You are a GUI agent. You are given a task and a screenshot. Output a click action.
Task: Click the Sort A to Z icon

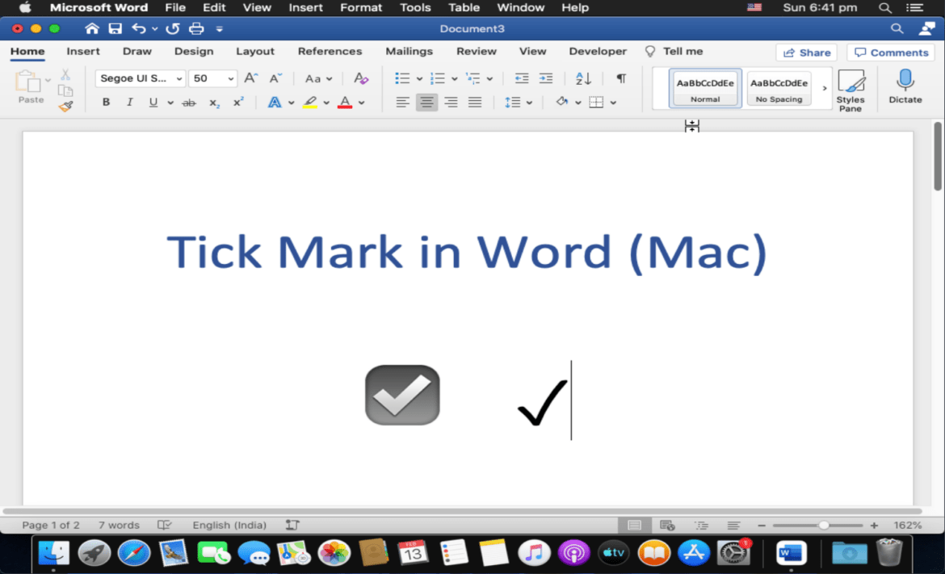pyautogui.click(x=583, y=78)
